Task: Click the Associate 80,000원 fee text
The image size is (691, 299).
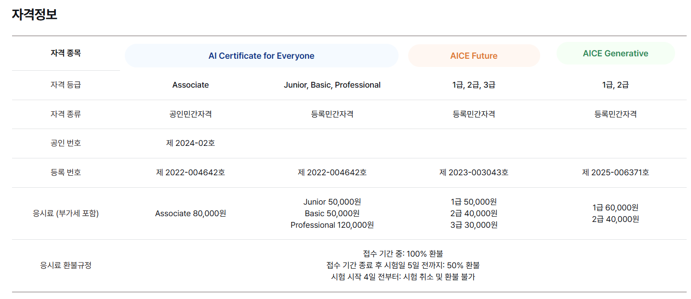Action: [x=190, y=213]
